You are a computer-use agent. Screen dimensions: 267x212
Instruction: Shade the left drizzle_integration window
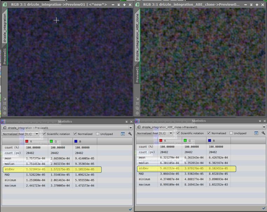119,5
